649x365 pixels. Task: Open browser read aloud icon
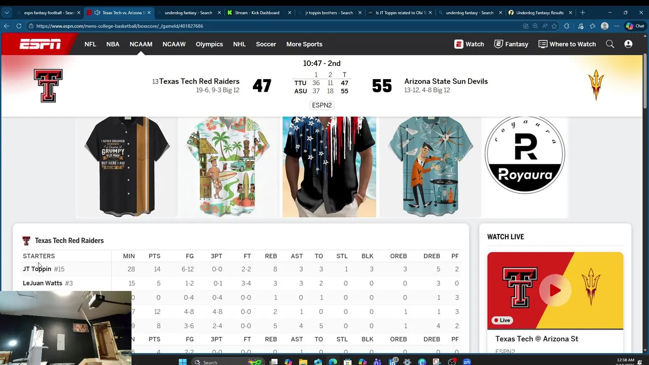click(x=545, y=26)
